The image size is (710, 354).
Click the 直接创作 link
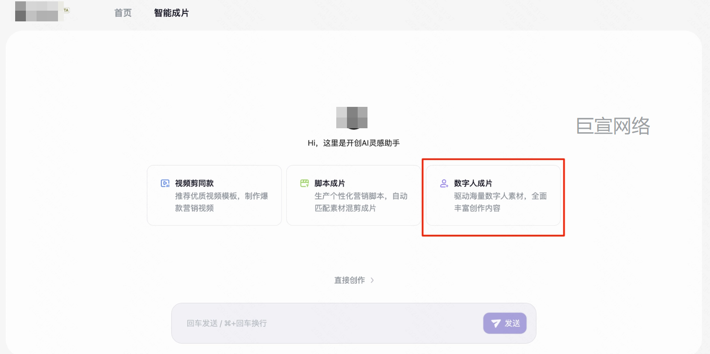tap(349, 280)
